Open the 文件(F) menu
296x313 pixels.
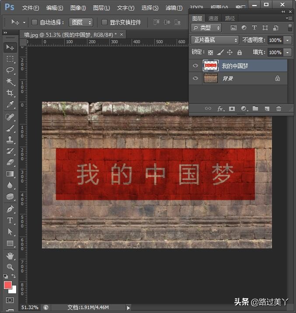[30, 8]
